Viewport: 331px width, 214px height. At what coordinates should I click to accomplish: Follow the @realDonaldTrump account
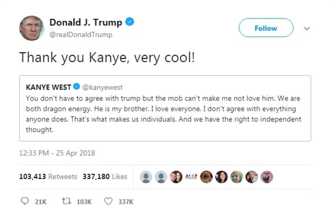[x=266, y=28]
